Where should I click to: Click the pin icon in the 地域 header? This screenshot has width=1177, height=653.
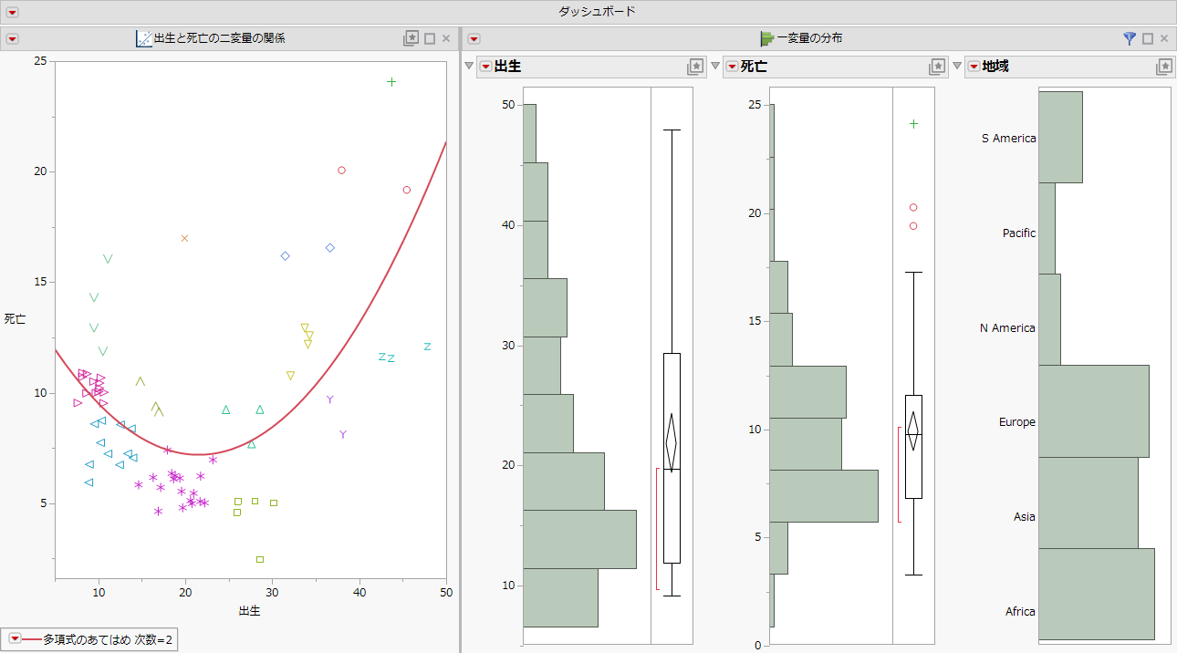(x=1163, y=67)
